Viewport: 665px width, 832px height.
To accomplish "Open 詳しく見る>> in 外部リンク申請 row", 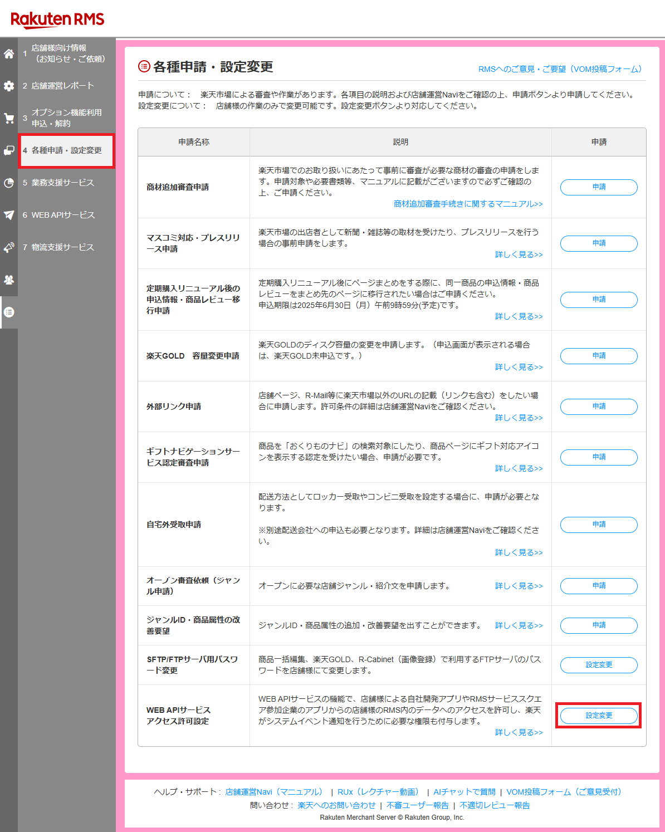I will click(x=519, y=418).
